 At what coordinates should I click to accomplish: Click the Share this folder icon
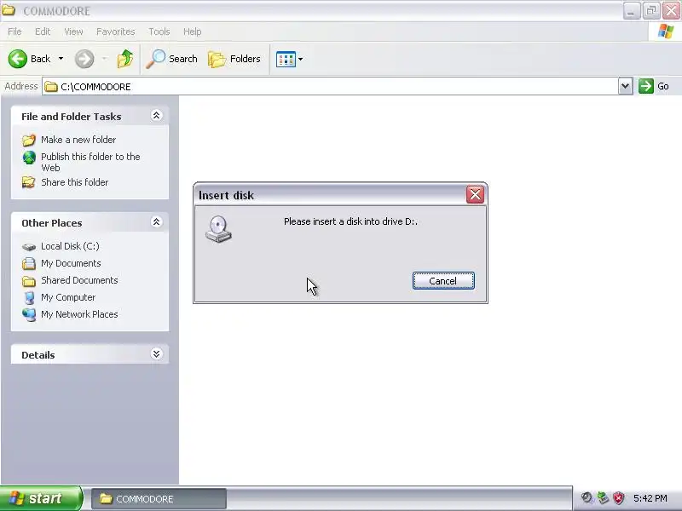point(29,182)
